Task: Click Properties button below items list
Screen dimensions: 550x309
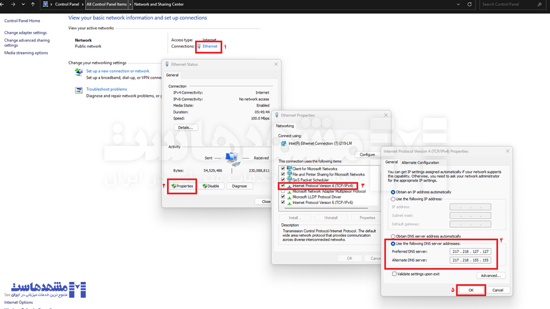Action: (x=367, y=218)
